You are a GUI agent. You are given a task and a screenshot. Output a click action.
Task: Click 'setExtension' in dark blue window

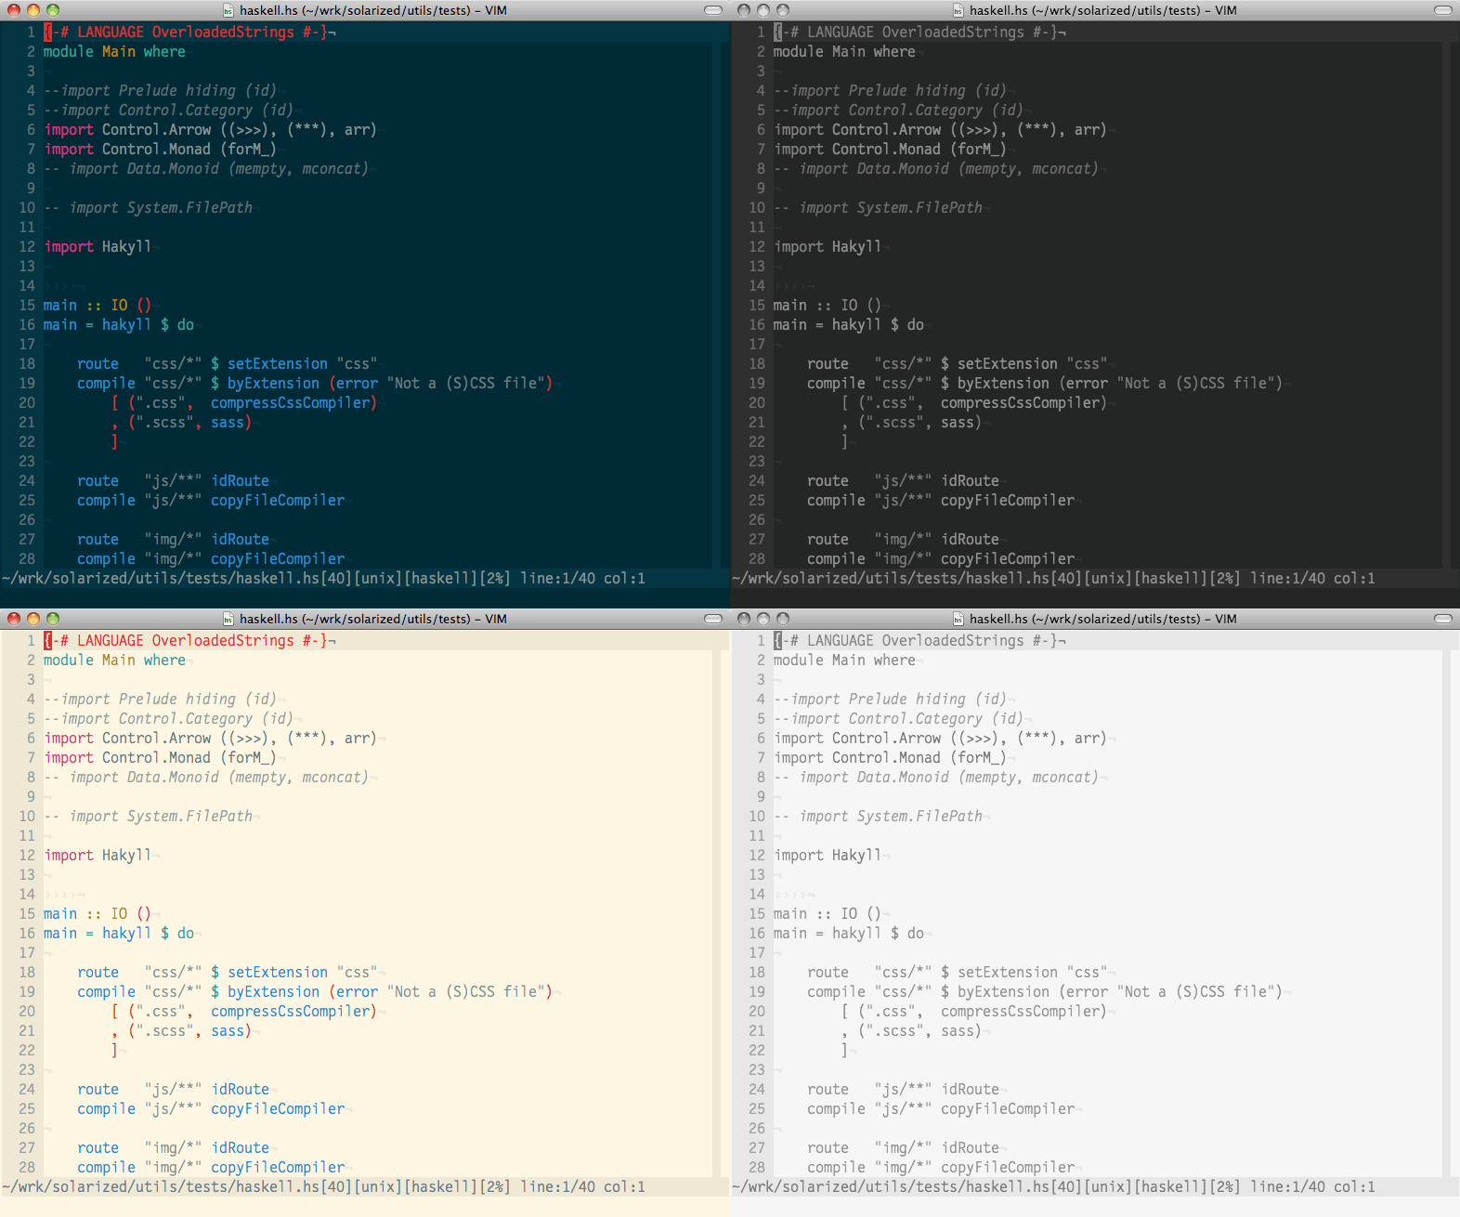278,363
